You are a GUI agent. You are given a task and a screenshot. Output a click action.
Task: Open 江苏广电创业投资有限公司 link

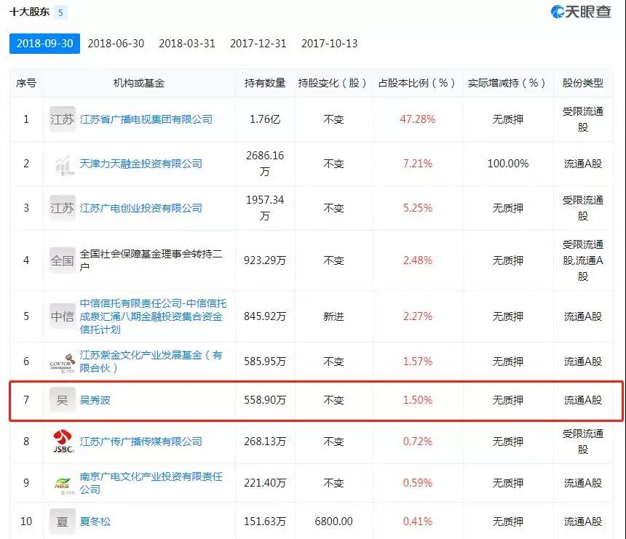click(x=140, y=208)
